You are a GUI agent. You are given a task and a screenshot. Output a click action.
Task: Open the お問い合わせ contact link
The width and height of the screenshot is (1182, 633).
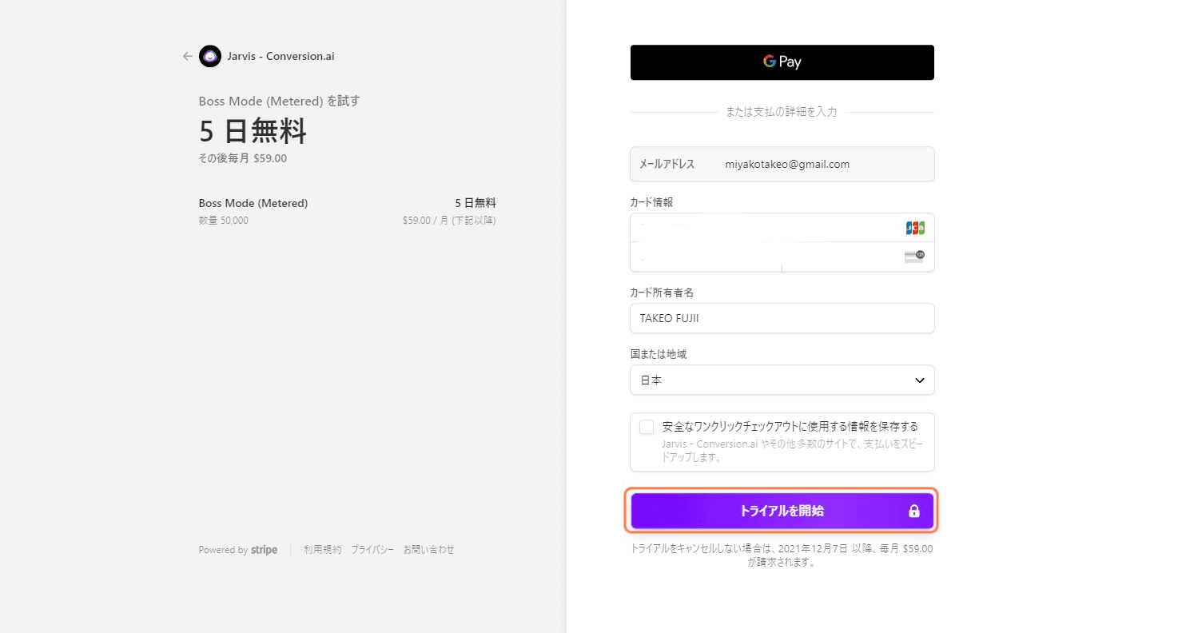[428, 550]
